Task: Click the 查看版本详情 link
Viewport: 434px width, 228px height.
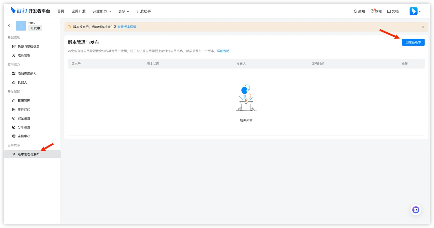Action: [127, 27]
